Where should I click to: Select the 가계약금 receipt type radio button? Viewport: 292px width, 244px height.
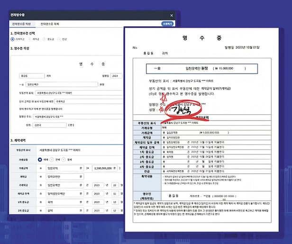(x=12, y=39)
